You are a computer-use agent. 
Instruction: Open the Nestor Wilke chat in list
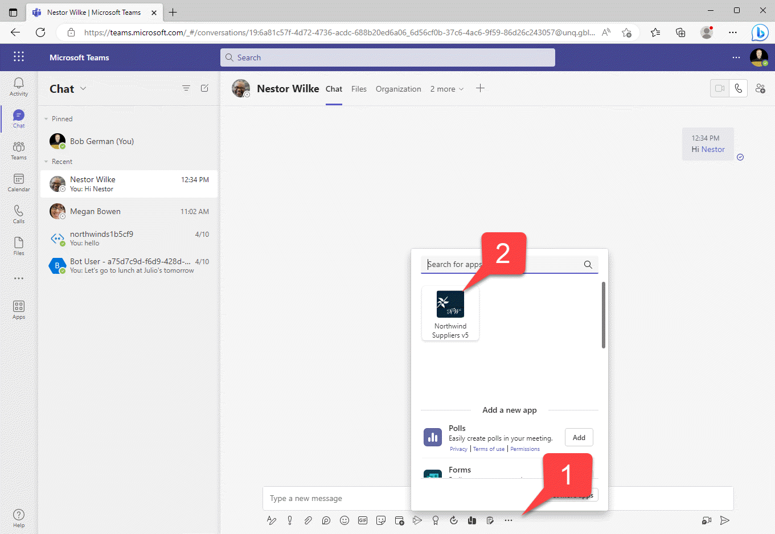[x=129, y=184]
